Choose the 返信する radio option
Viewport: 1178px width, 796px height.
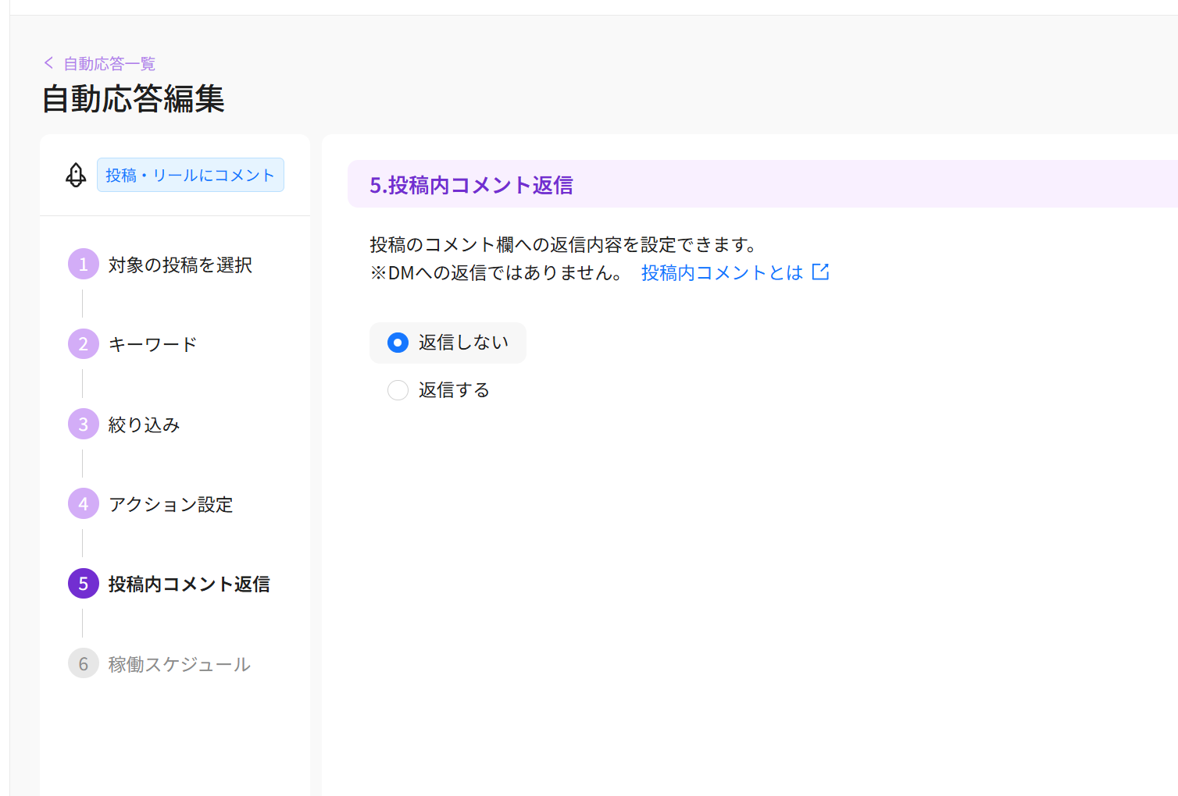coord(398,390)
